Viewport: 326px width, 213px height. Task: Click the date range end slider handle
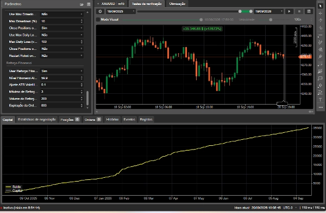click(250, 11)
